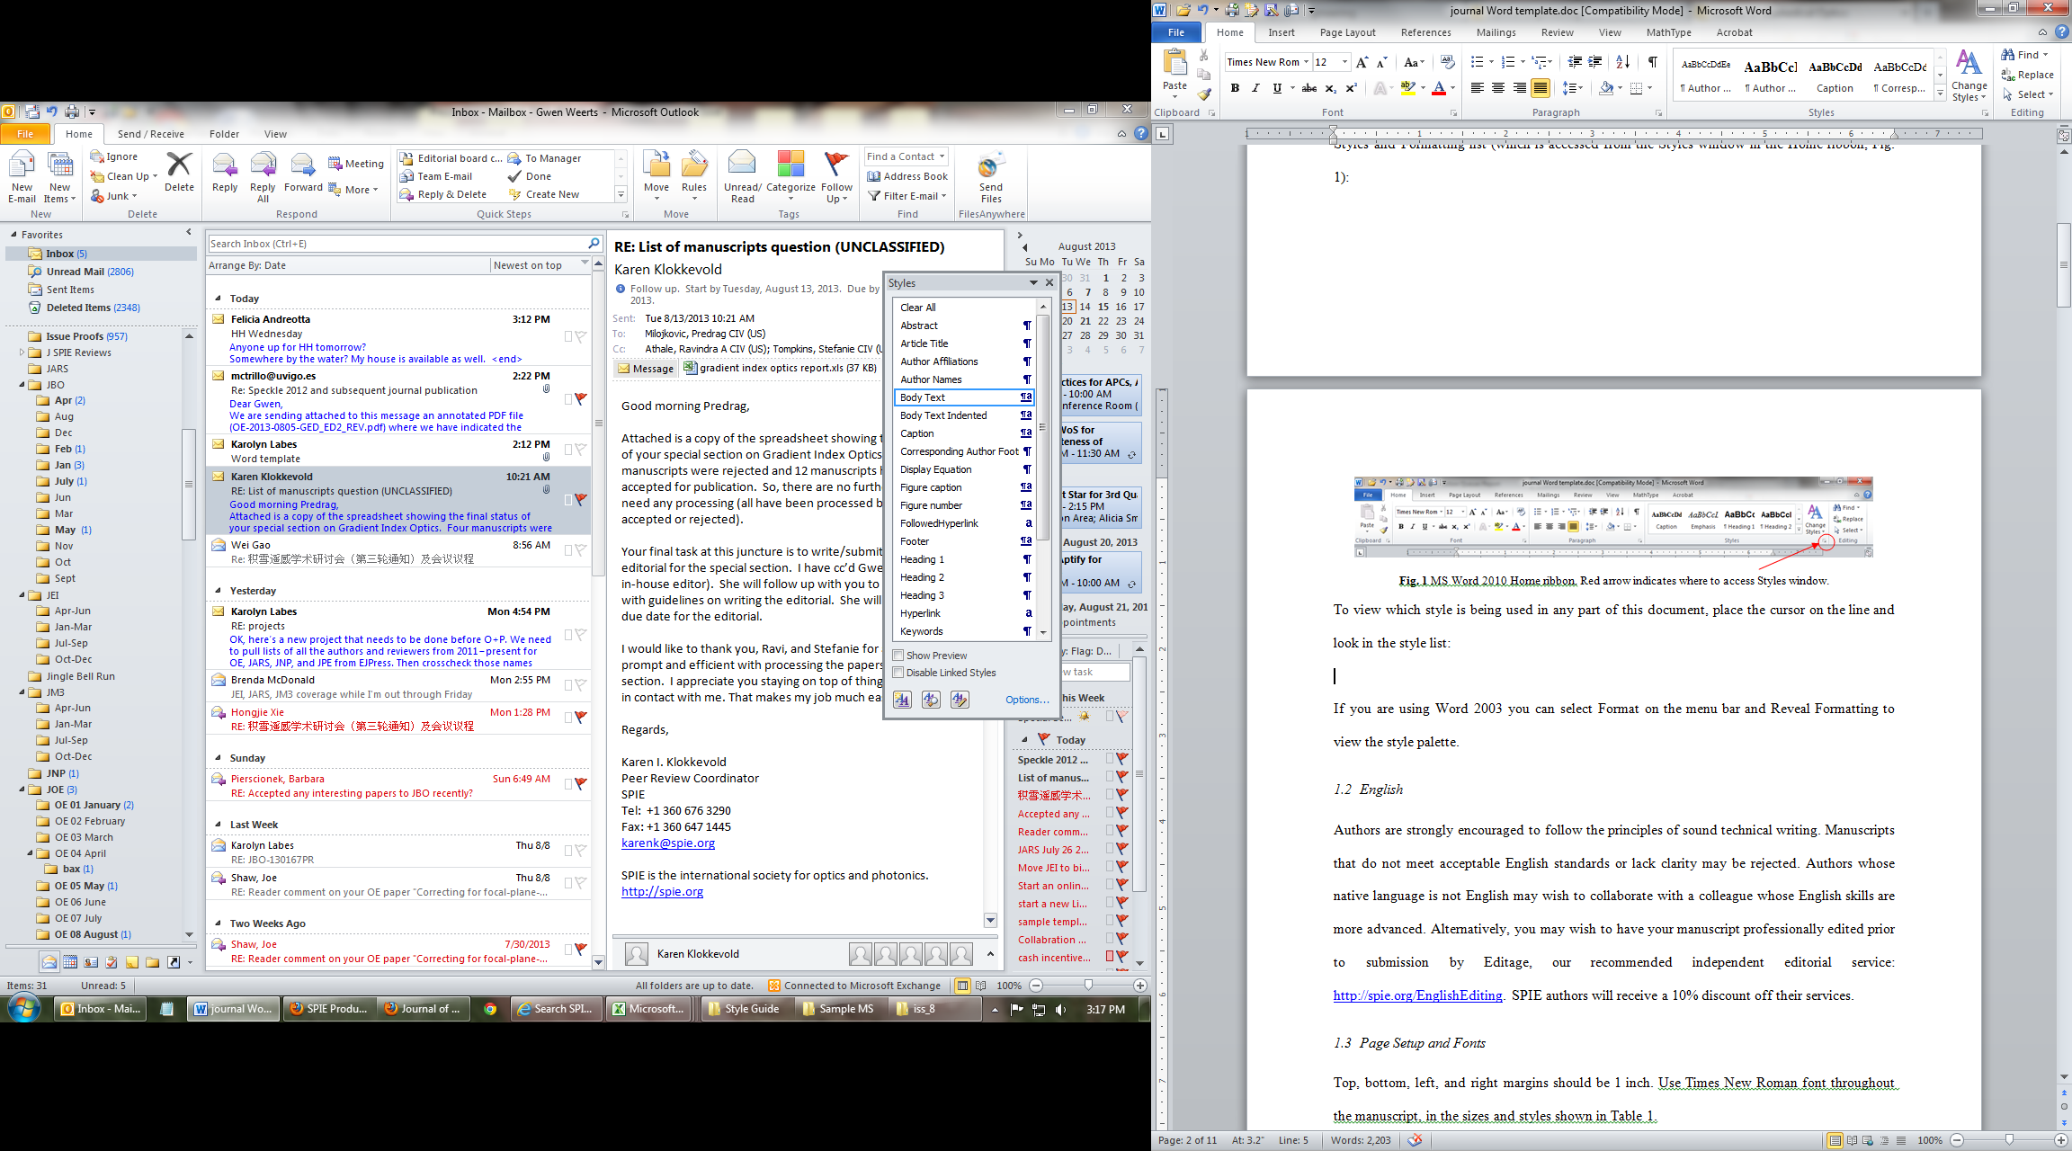Click the Unread/Read icon in Outlook
Screen dimensions: 2072x1151
742,177
